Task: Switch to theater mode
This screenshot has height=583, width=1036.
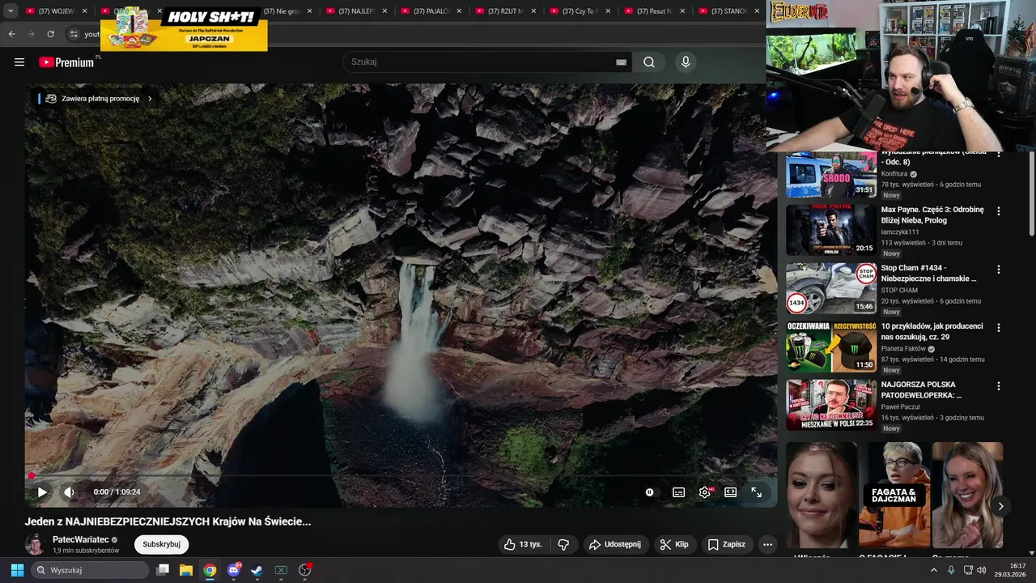Action: pyautogui.click(x=730, y=492)
